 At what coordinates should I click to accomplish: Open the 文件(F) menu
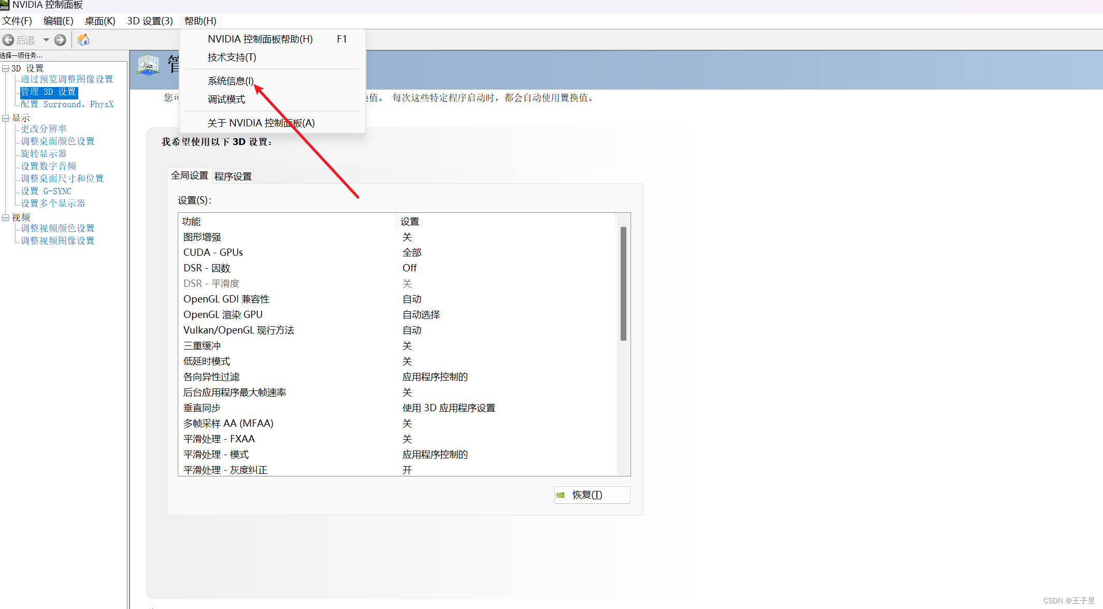(17, 21)
